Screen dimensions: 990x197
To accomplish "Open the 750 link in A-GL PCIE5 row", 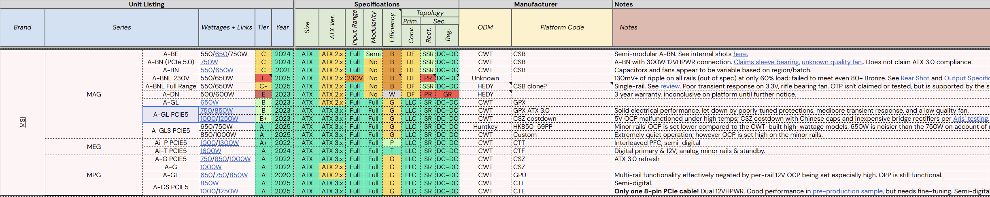I will click(x=206, y=111).
